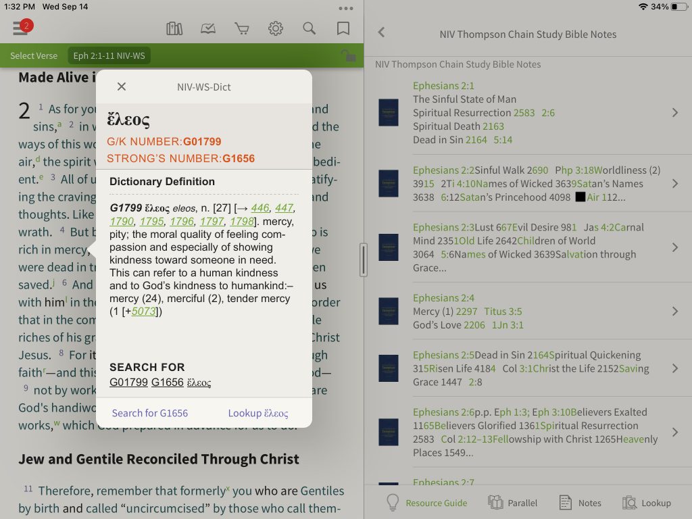Open Ephesians 2:2 book cover thumbnail
Viewport: 692px width, 519px height.
[389, 183]
